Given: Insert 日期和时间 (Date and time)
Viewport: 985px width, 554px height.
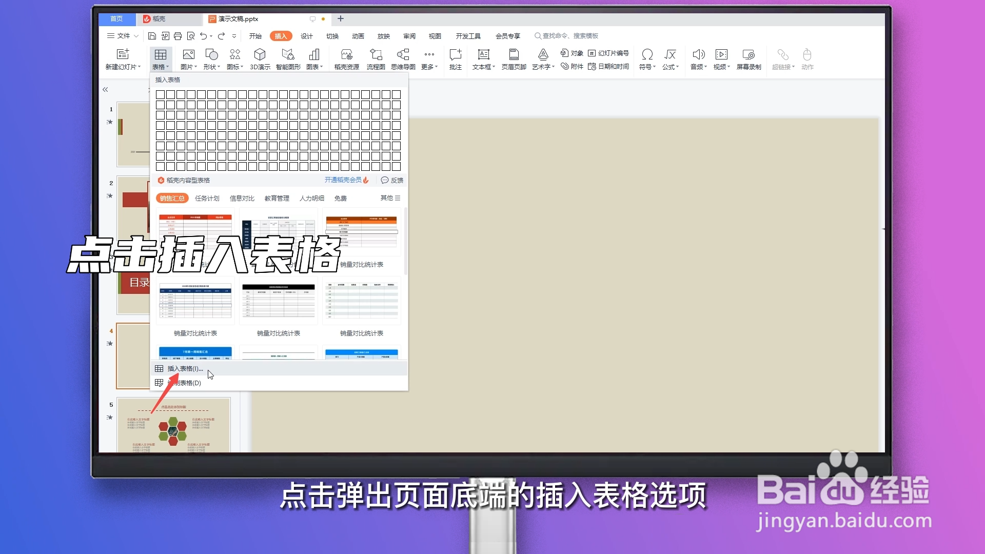Looking at the screenshot, I should [x=608, y=67].
